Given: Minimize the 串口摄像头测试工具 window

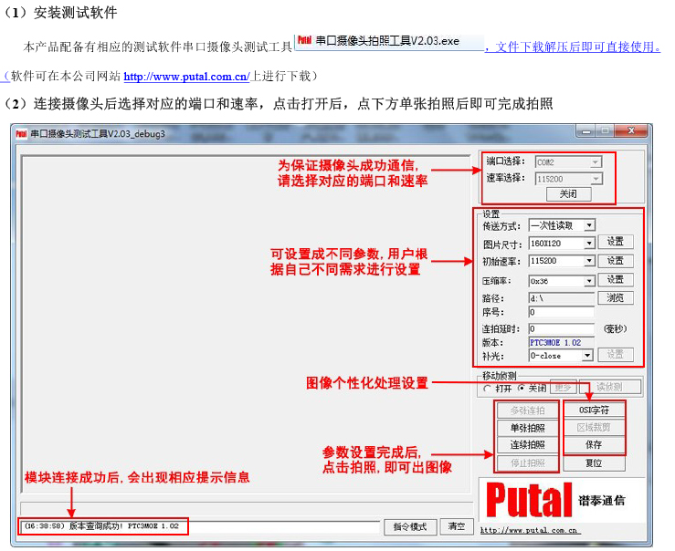Looking at the screenshot, I should 586,130.
